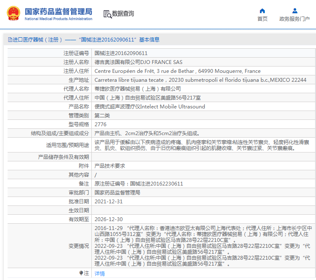Screen dimensions: 316x280
Task: Click the 政务服务门户 user icon
Action: coord(295,11)
